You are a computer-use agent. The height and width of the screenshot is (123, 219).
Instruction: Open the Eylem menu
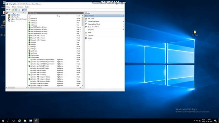coord(14,7)
